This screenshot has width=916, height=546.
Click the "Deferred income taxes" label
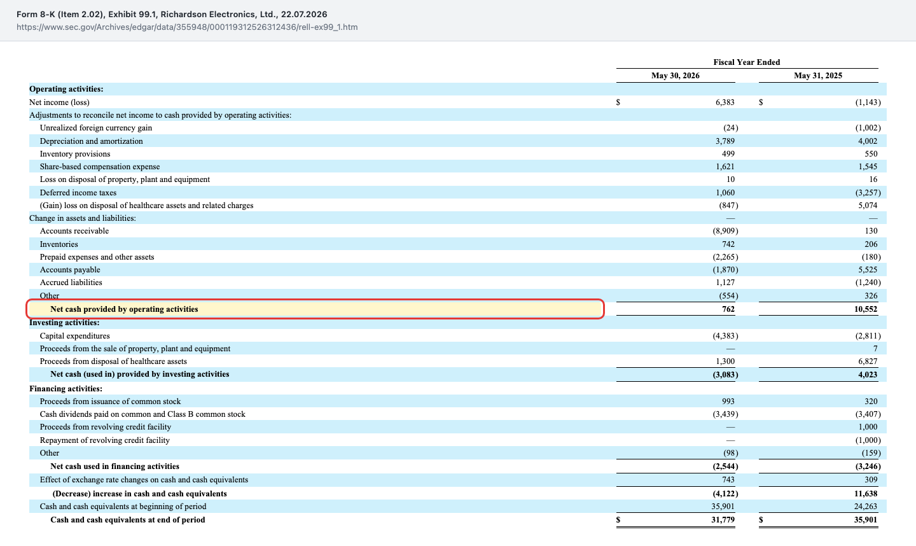pos(78,193)
